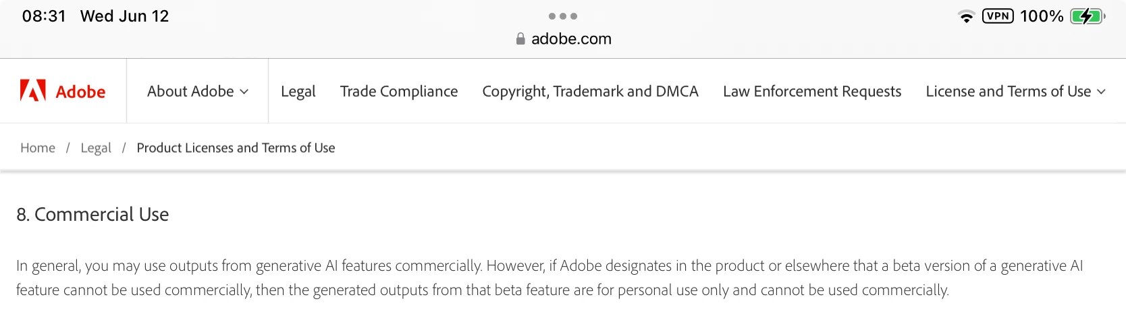Expand License and Terms of Use menu
This screenshot has height=314, width=1126.
[1015, 91]
